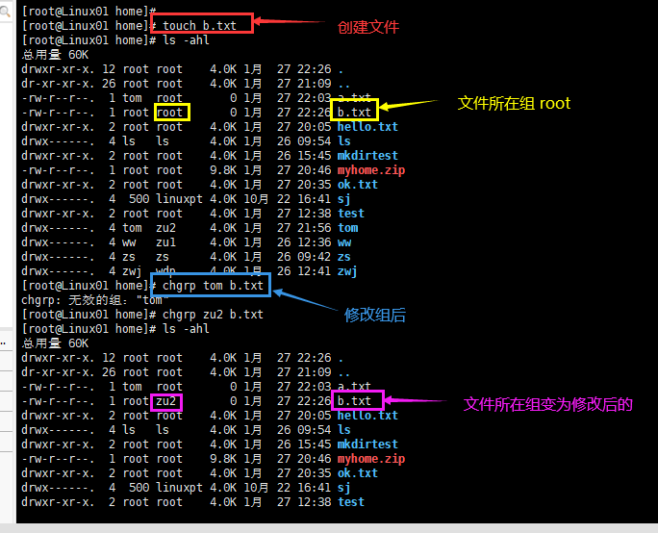
Task: Click the blue "zs" directory name
Action: (x=344, y=257)
